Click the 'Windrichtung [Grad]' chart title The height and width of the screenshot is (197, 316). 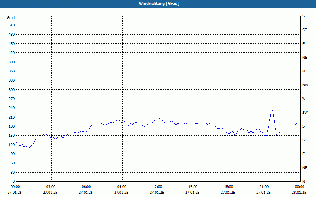click(x=159, y=4)
